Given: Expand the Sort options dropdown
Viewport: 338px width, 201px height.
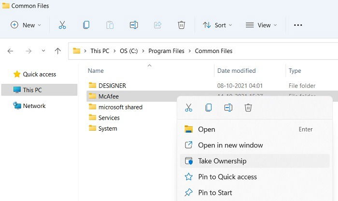Looking at the screenshot, I should coord(217,25).
